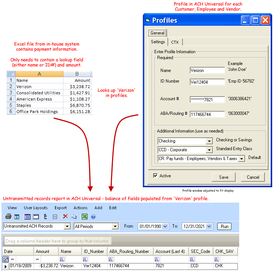Click the SEC_Code column header

(x=201, y=251)
